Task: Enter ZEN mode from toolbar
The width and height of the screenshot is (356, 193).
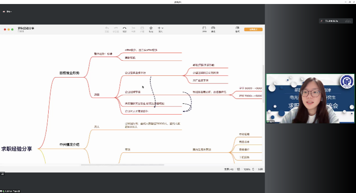Action: (x=204, y=29)
